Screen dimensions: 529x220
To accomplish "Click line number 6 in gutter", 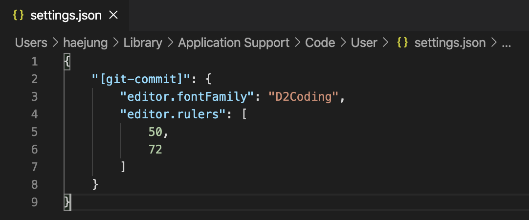I will tap(34, 150).
